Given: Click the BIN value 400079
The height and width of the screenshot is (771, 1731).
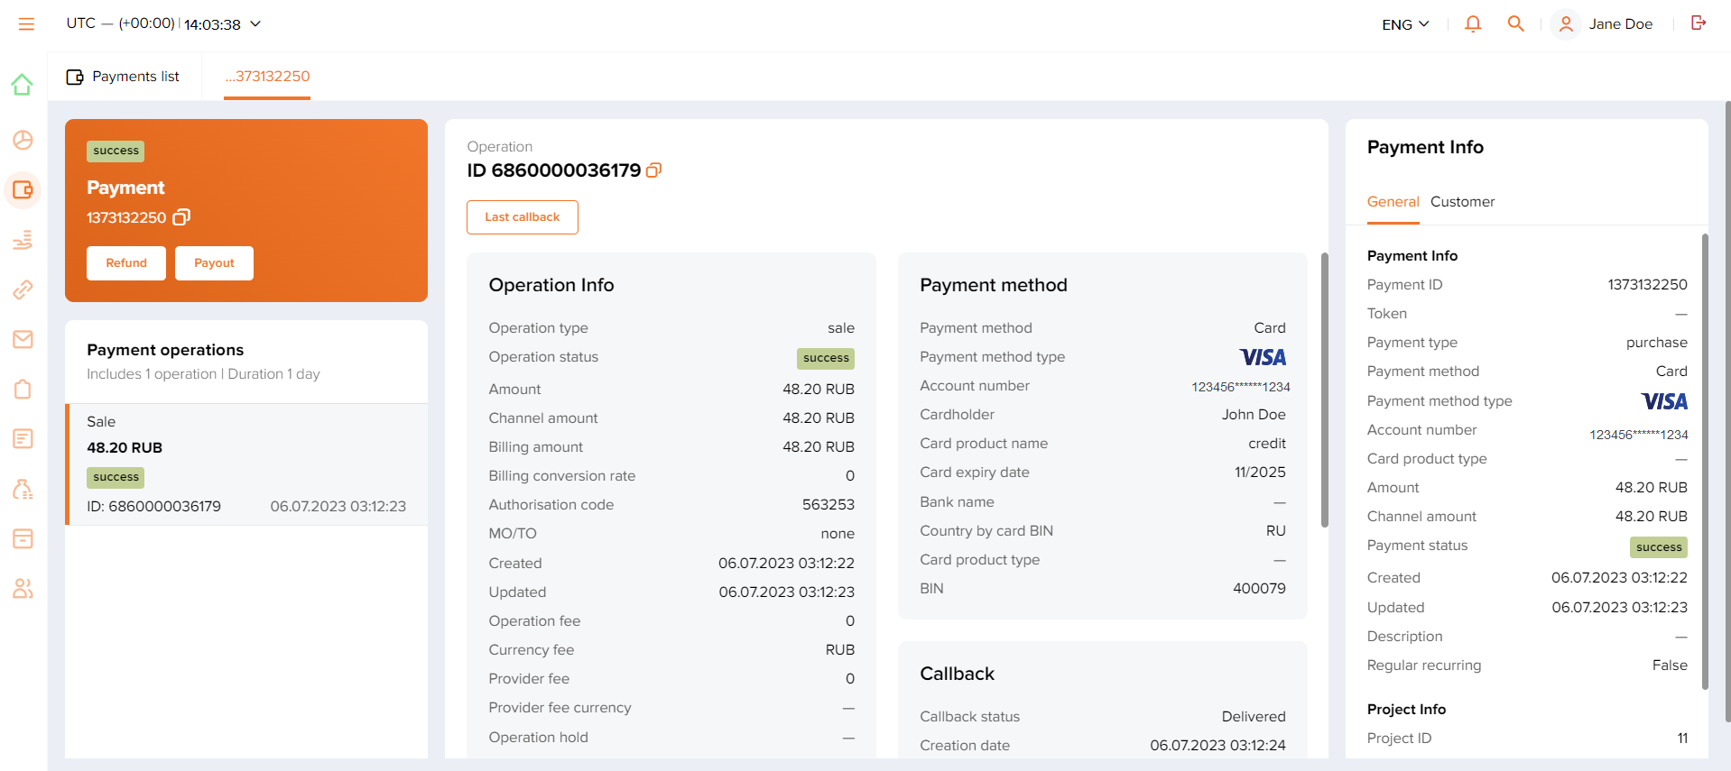Looking at the screenshot, I should [1259, 589].
